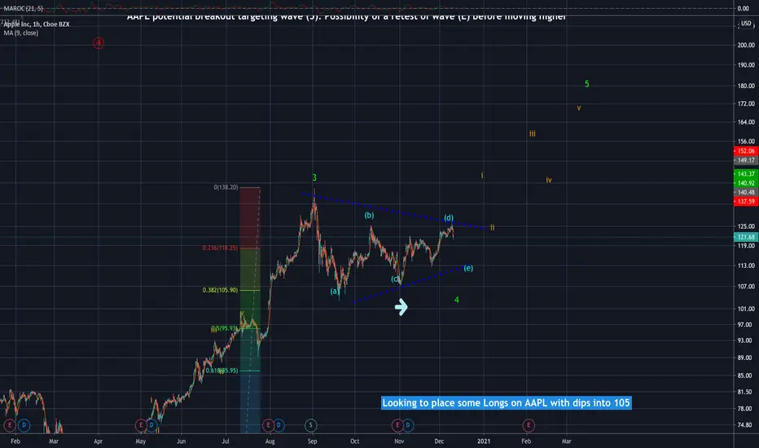Click the gray 149.17 price tag
Screen dimensions: 759x448
pyautogui.click(x=746, y=160)
